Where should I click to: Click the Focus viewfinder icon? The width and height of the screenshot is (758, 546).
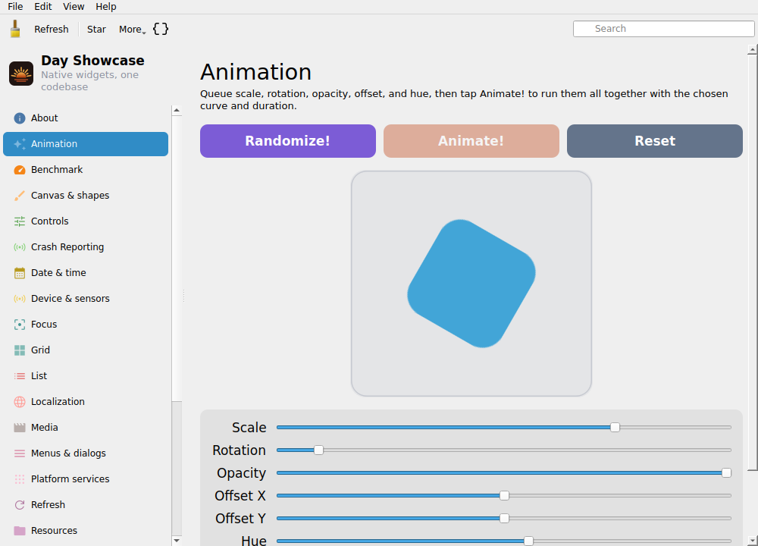point(20,325)
